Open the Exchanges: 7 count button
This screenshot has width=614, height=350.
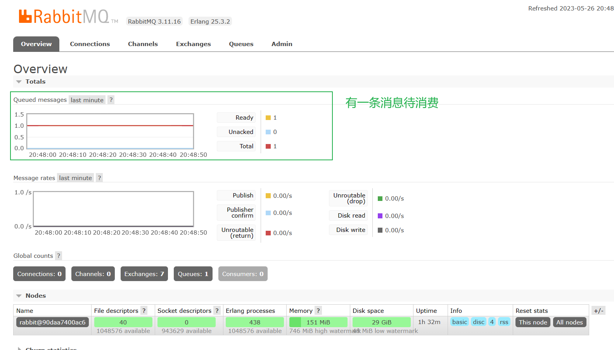pos(144,274)
